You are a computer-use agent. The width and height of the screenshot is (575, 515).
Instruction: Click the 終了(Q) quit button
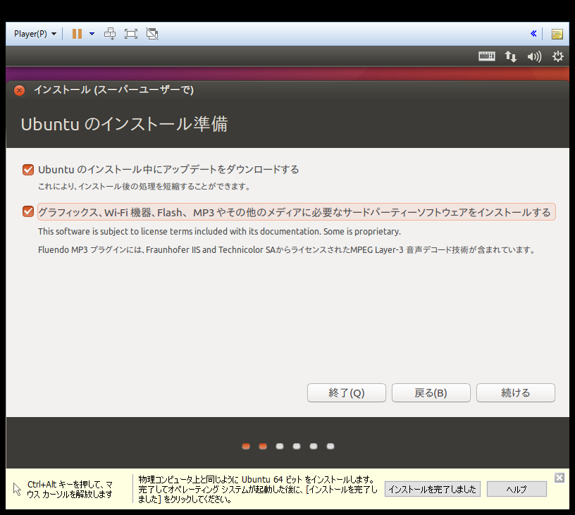[x=347, y=393]
